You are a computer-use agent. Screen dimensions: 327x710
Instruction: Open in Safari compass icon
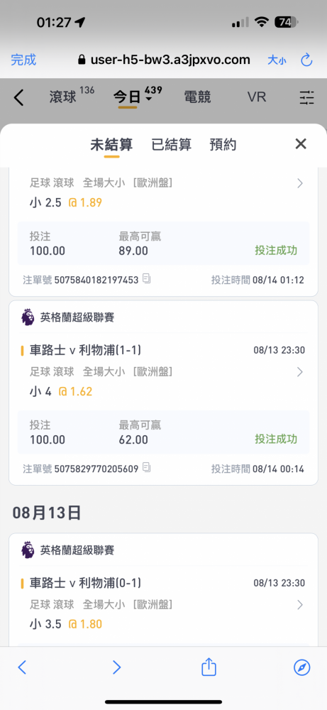click(x=301, y=667)
